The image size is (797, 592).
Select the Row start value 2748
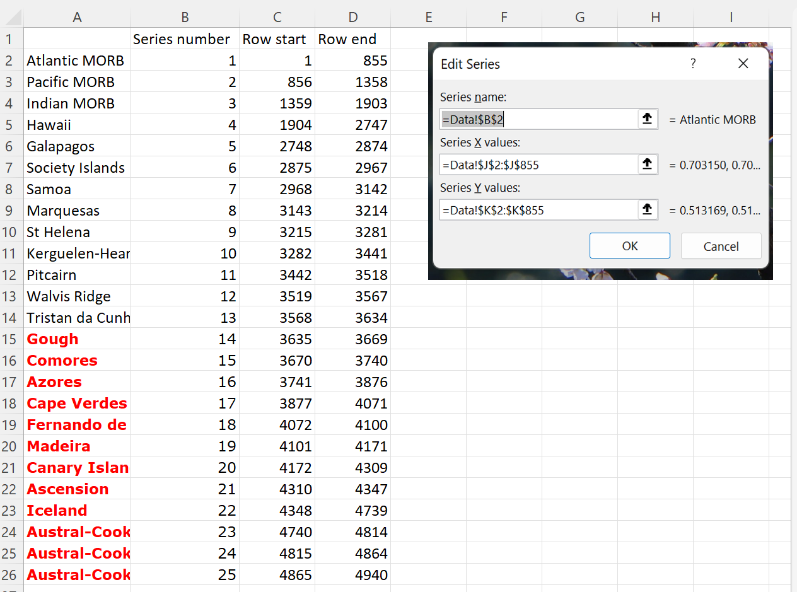coord(277,146)
